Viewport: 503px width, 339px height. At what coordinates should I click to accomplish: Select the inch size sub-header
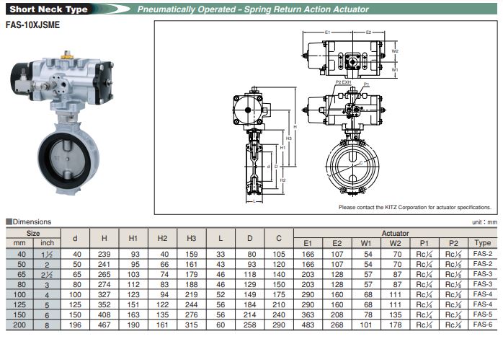47,243
